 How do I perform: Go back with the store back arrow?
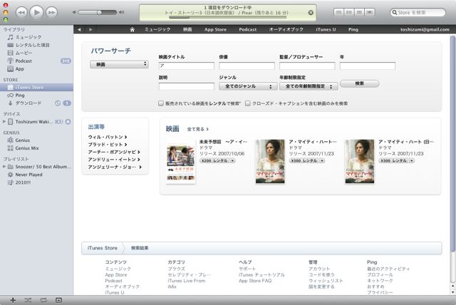[79, 29]
